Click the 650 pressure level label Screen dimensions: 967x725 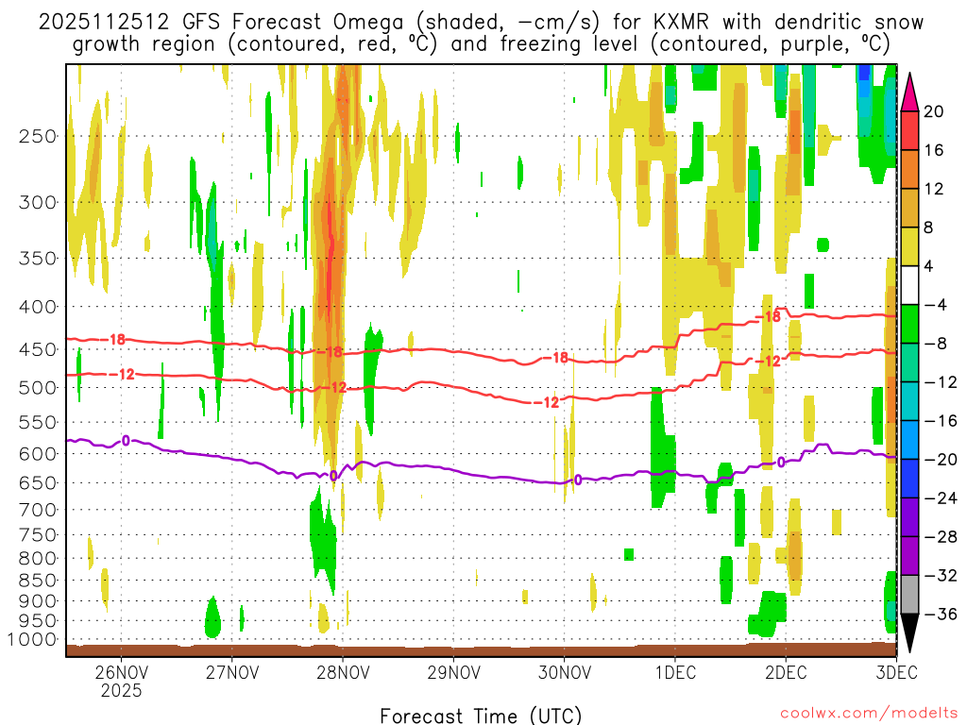pyautogui.click(x=38, y=482)
